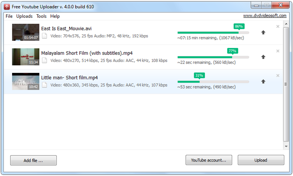Viewport: 293px width, 176px height.
Task: Click the 31% percentage badge
Action: [x=199, y=75]
